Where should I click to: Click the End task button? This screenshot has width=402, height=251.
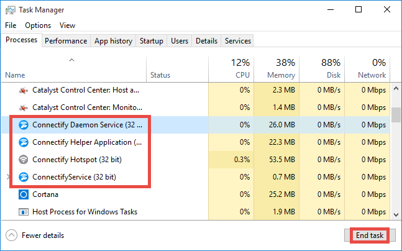point(370,235)
